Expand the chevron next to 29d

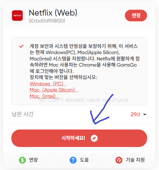coord(145,114)
